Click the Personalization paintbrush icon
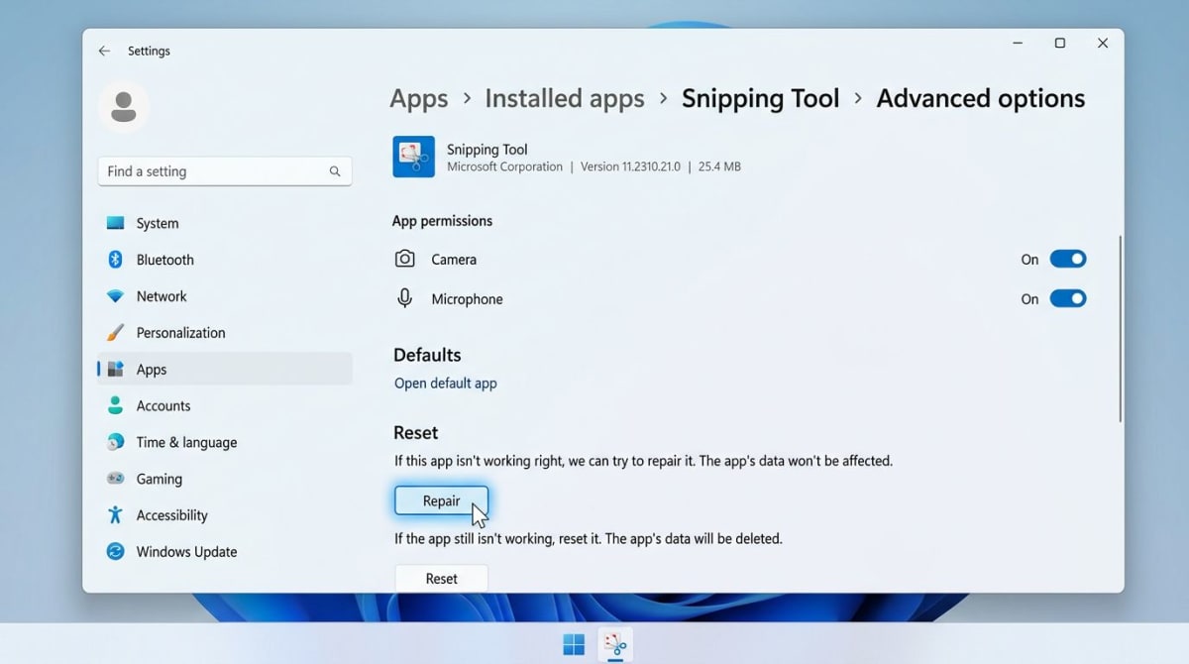The width and height of the screenshot is (1189, 664). 116,333
